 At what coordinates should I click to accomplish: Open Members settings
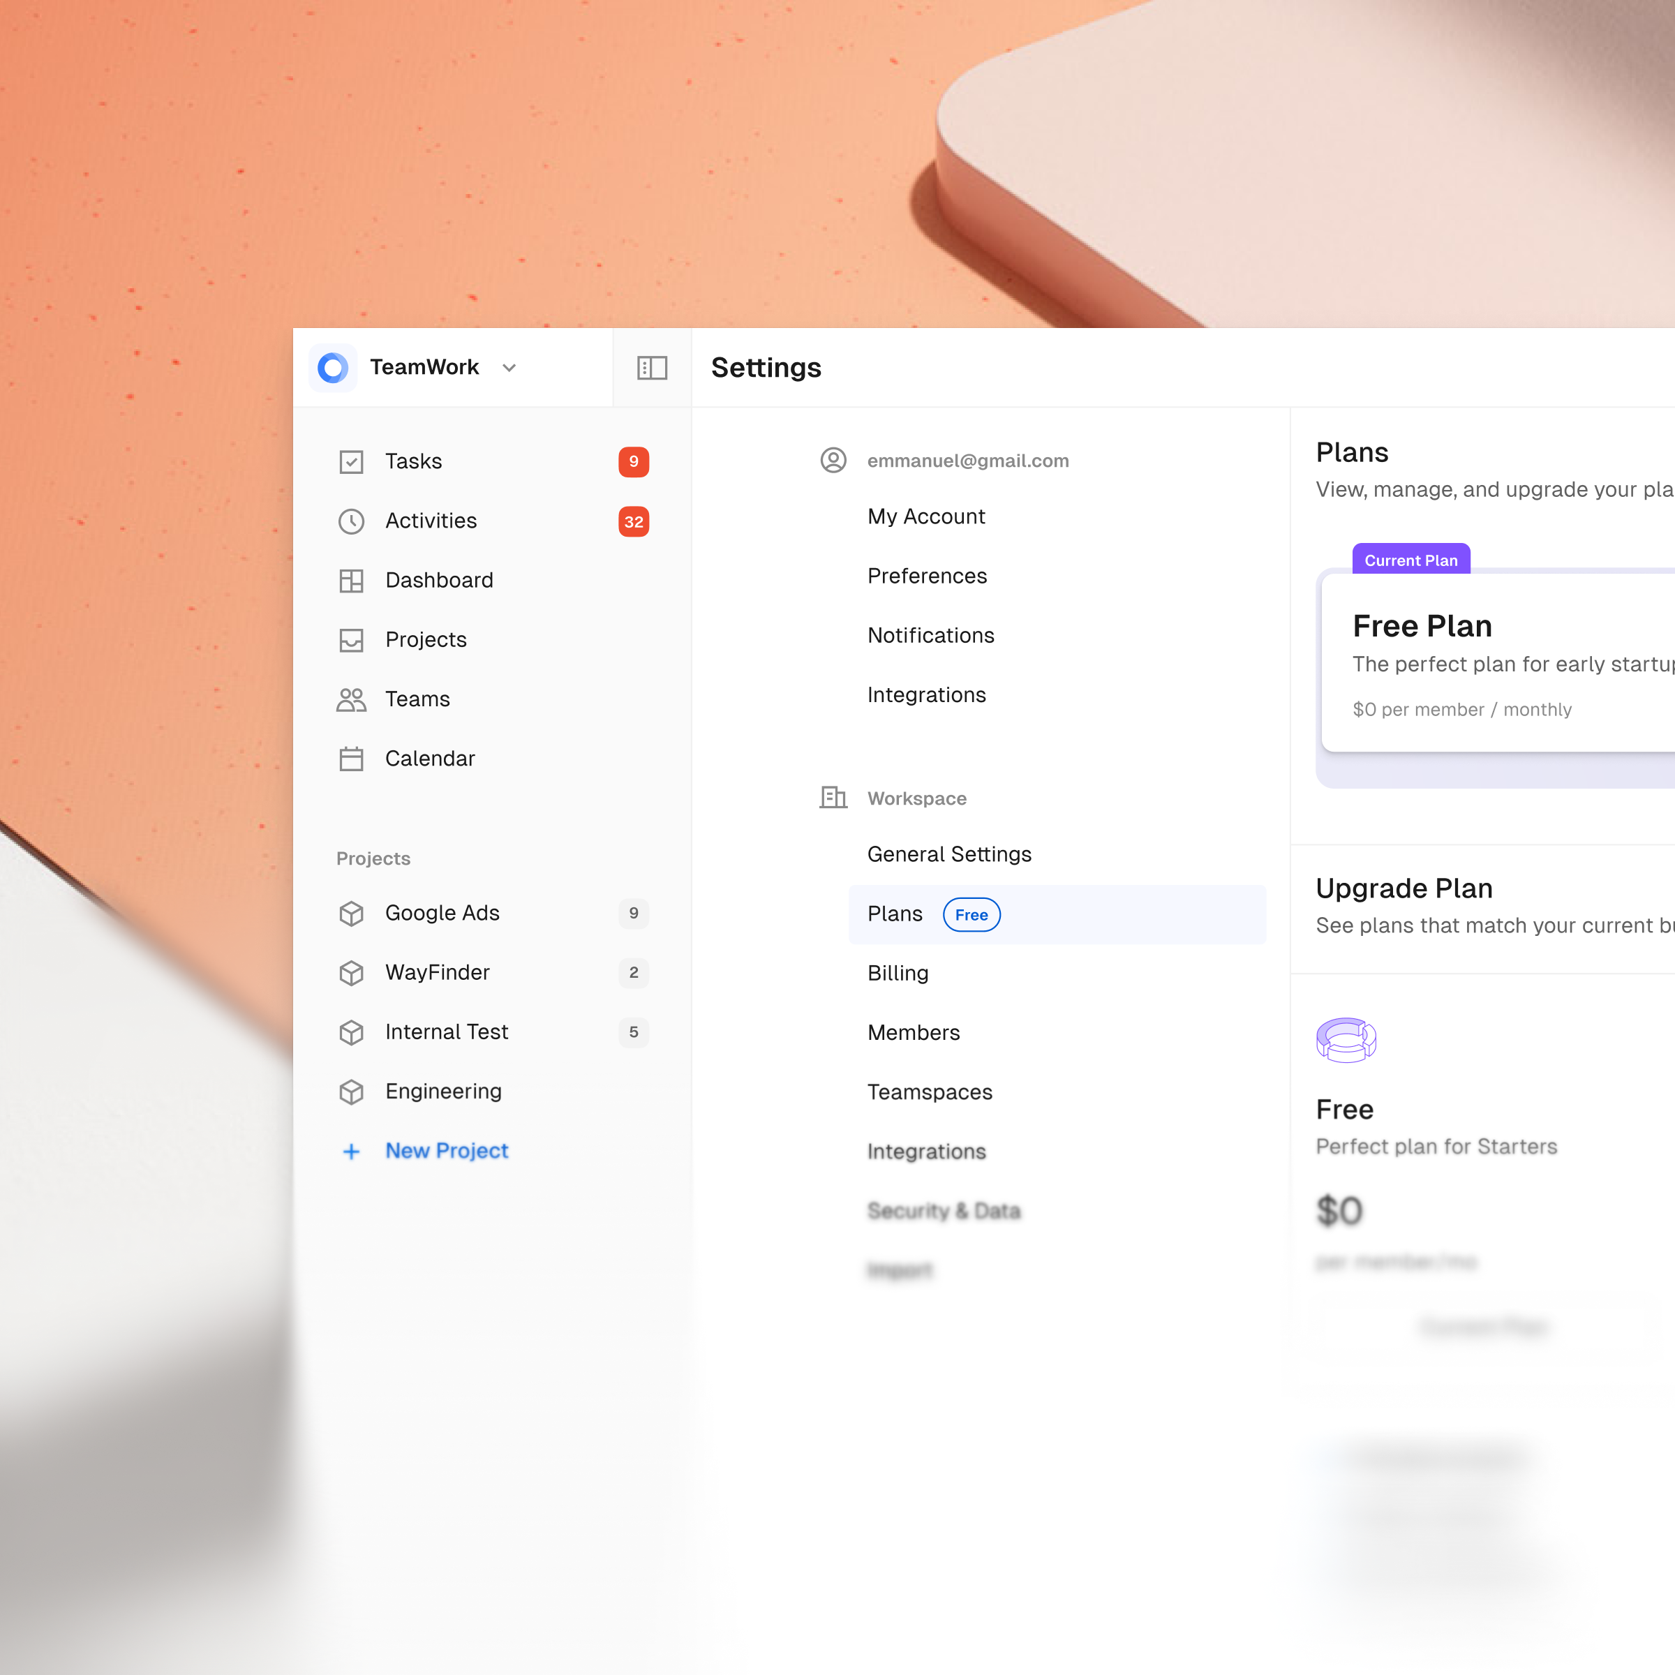pos(913,1033)
